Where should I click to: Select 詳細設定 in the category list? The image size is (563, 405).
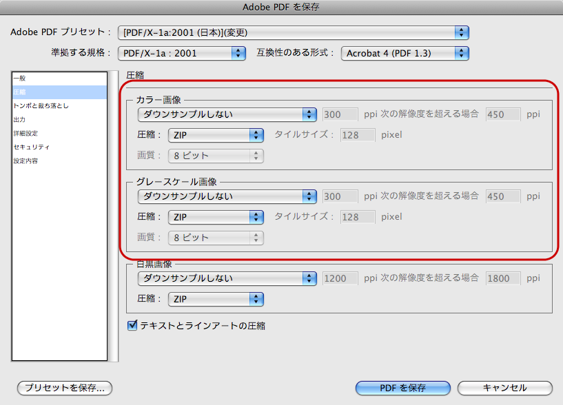tap(59, 133)
